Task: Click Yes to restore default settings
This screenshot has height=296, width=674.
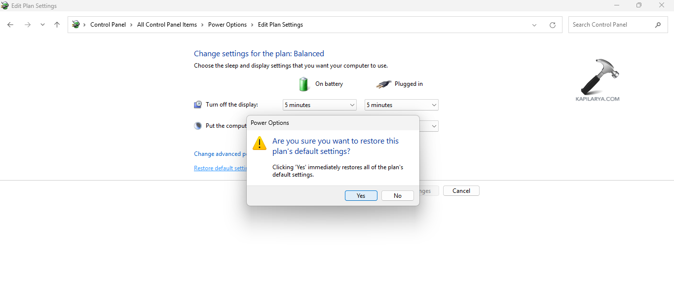Action: click(361, 196)
